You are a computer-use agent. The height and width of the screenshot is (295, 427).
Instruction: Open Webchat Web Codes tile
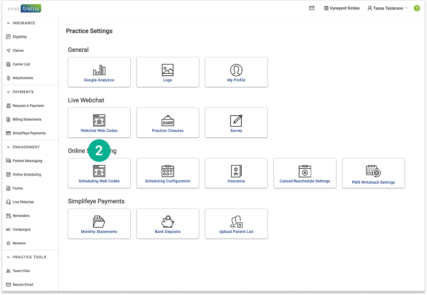click(99, 123)
